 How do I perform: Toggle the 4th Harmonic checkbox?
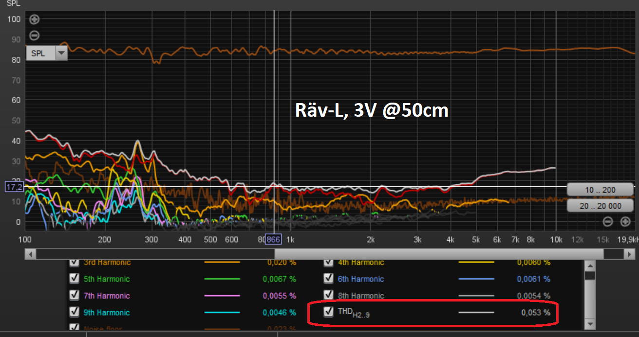click(x=329, y=263)
